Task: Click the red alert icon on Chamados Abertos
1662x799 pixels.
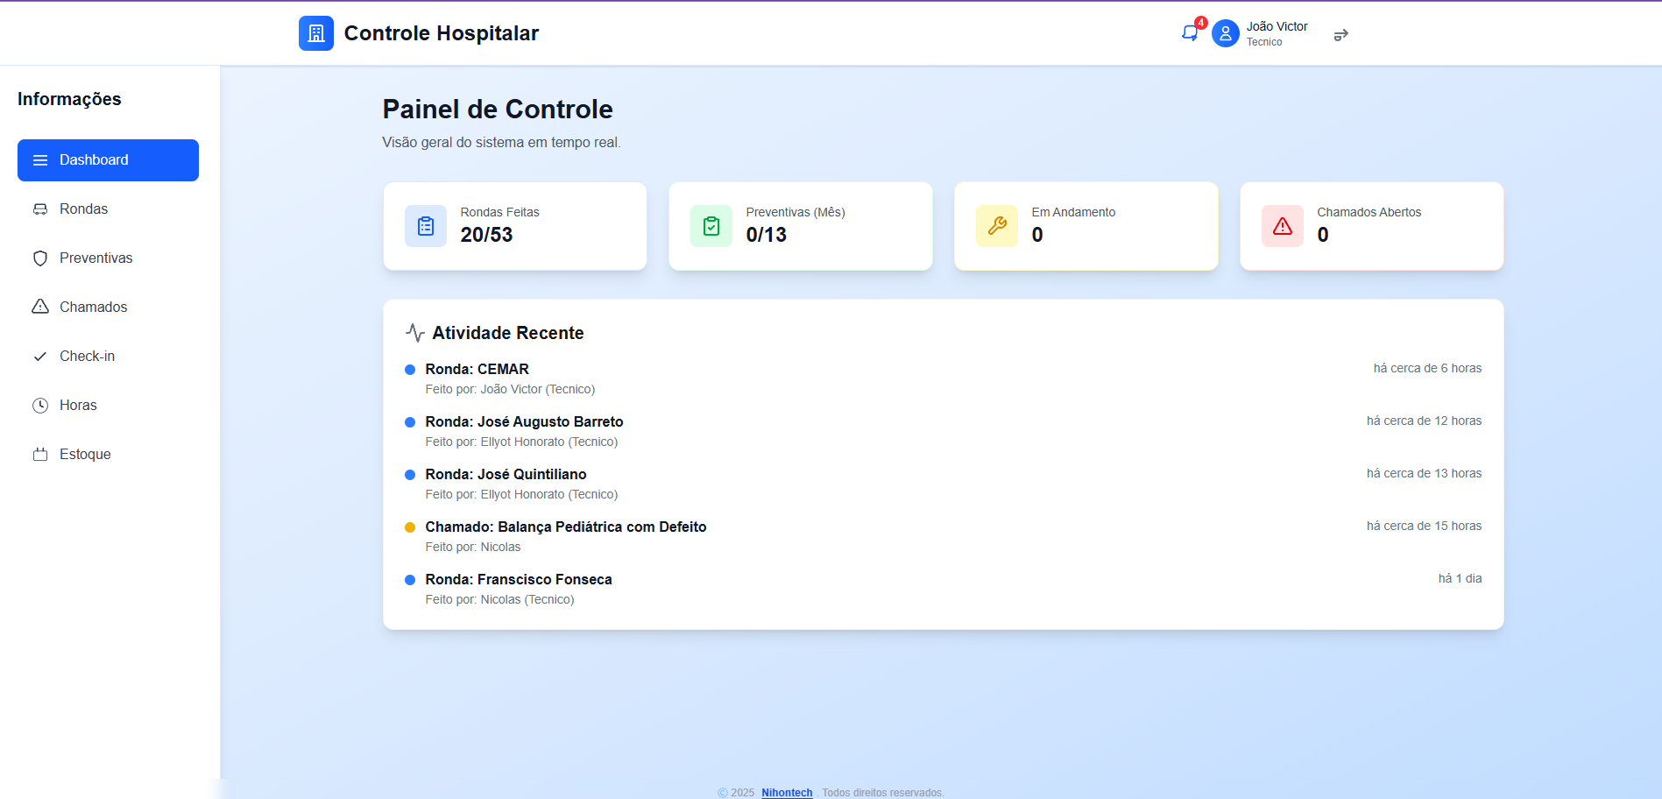Action: point(1282,225)
